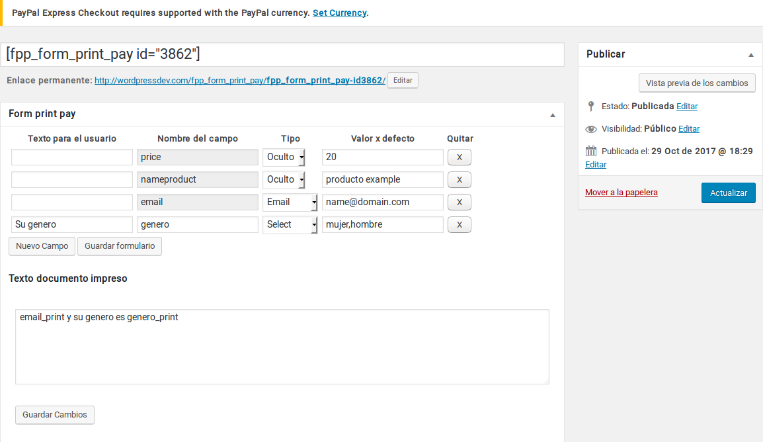763x442 pixels.
Task: Remove the nameproduct field row
Action: [459, 179]
